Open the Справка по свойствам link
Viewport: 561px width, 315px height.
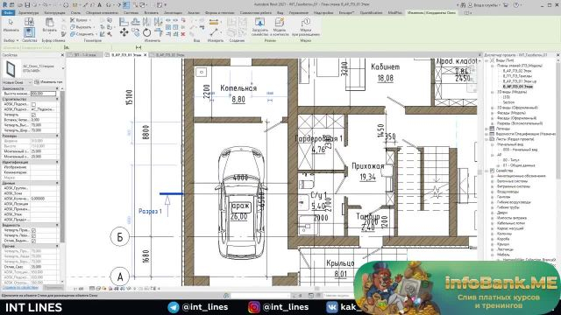click(x=20, y=288)
